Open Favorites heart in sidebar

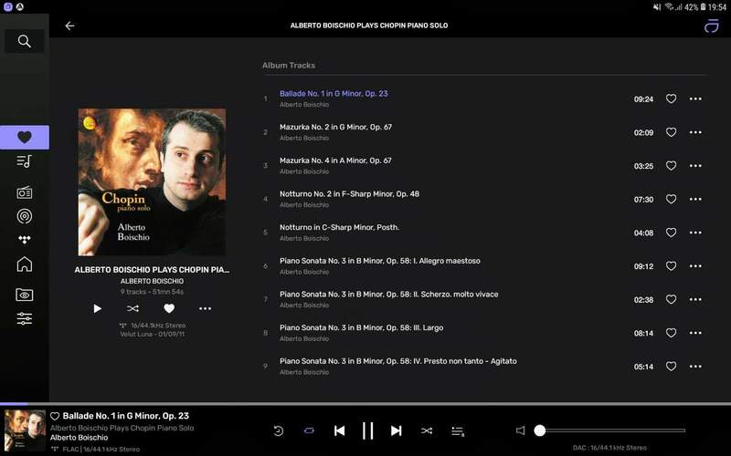(25, 138)
